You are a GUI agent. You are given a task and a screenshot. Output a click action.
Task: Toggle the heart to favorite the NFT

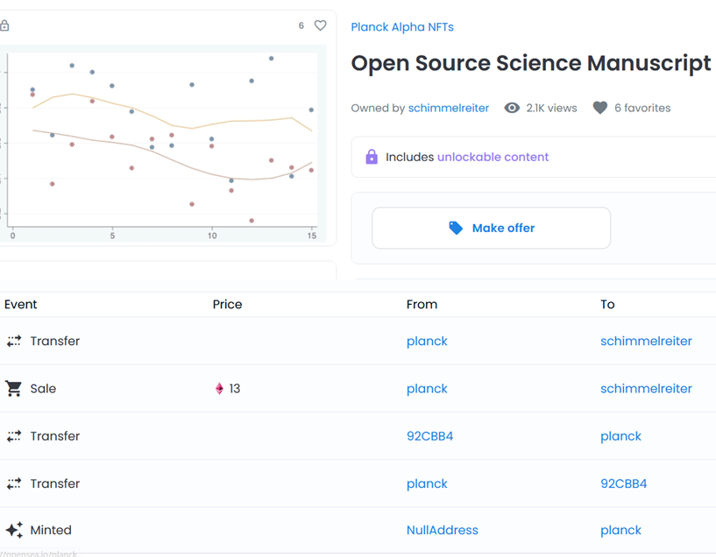pyautogui.click(x=320, y=25)
